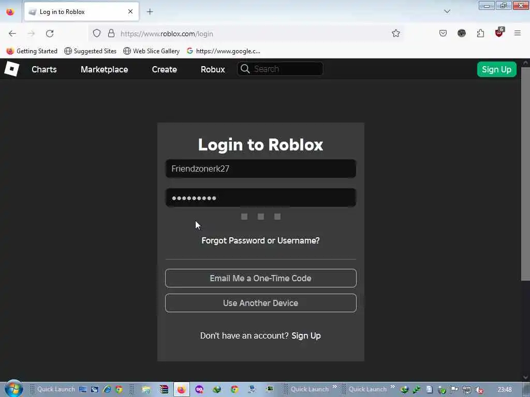Click the active Firefox taskbar button
Screen dimensions: 530x397
pos(182,389)
